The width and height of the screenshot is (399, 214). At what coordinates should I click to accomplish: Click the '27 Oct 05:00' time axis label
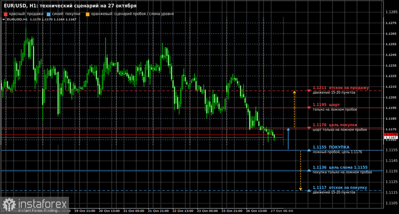tap(281, 211)
